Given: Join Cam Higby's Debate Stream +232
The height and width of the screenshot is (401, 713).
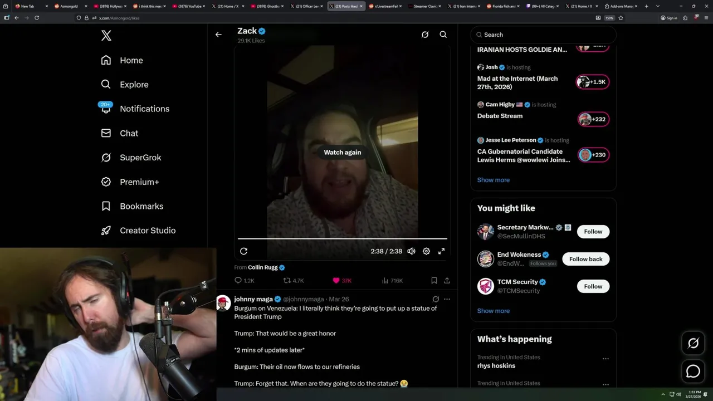Looking at the screenshot, I should coord(593,119).
